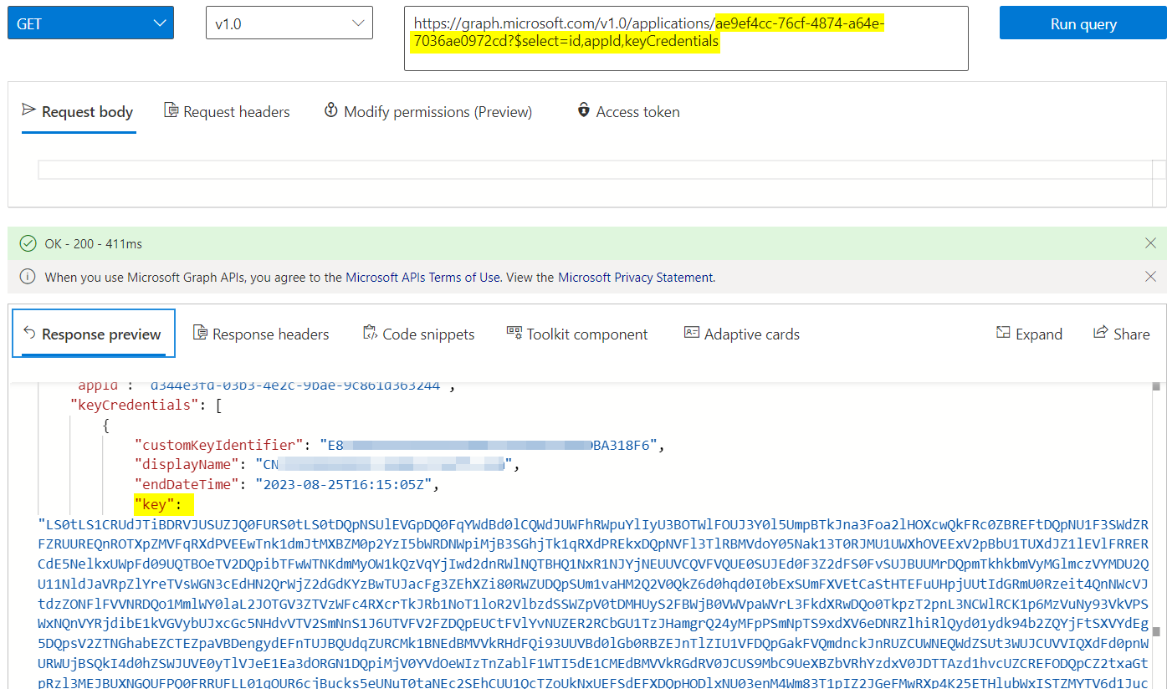Click the response pane vertical scrollbar
The height and width of the screenshot is (689, 1167).
click(x=1158, y=535)
